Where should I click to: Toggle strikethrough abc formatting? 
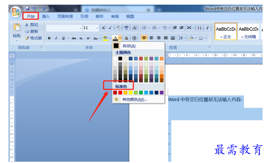point(74,38)
